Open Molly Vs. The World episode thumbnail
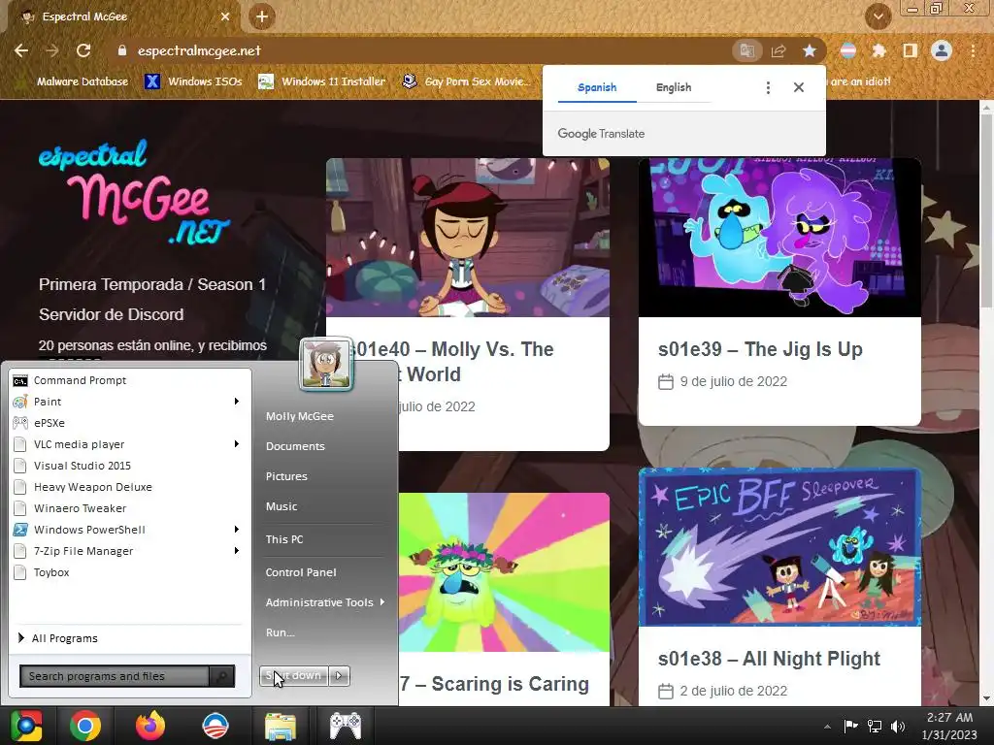Screen dimensions: 994x745 pyautogui.click(x=468, y=238)
